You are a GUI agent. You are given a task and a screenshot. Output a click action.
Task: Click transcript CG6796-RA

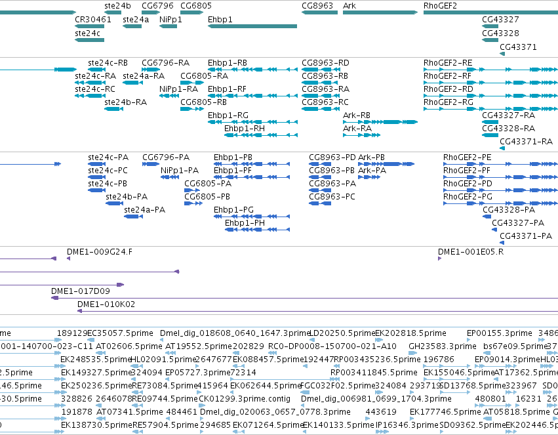(x=151, y=70)
